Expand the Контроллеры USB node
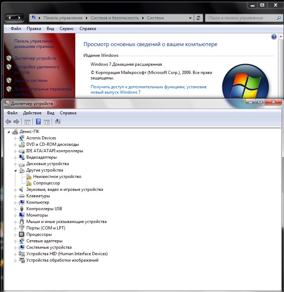Screen dimensions: 284x292 [x=16, y=209]
